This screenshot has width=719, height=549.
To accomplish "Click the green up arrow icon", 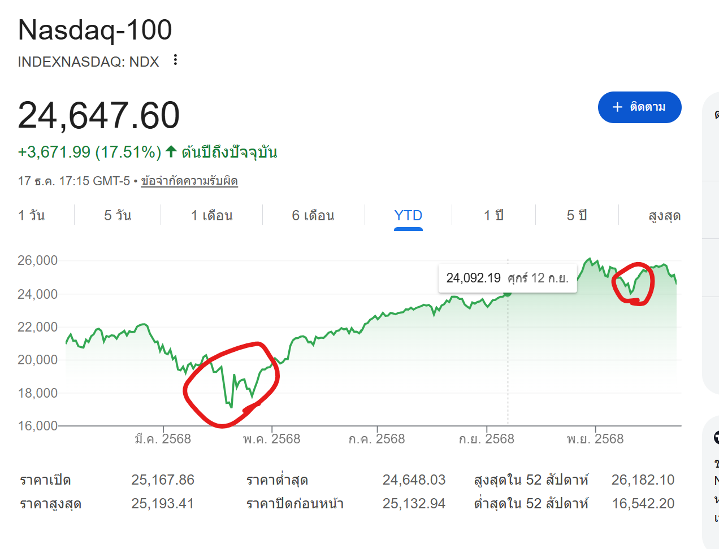I will coord(171,151).
